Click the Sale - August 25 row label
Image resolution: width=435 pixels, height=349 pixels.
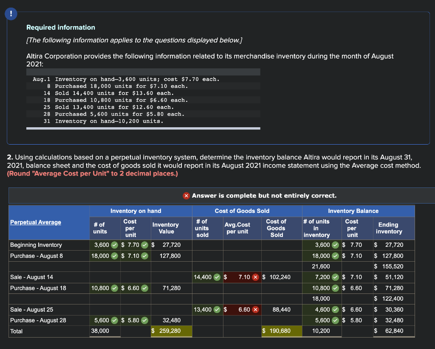tap(31, 310)
